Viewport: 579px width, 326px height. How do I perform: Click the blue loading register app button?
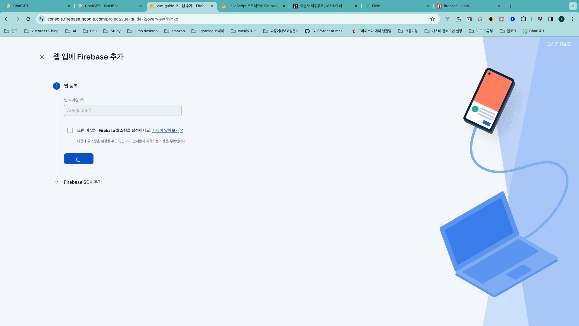pyautogui.click(x=79, y=159)
